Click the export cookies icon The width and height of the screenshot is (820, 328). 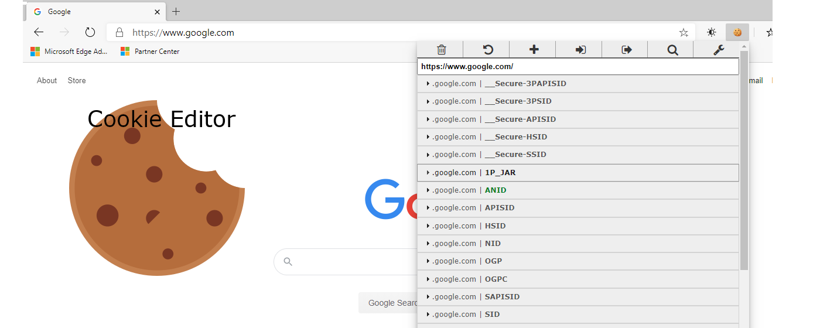coord(626,50)
